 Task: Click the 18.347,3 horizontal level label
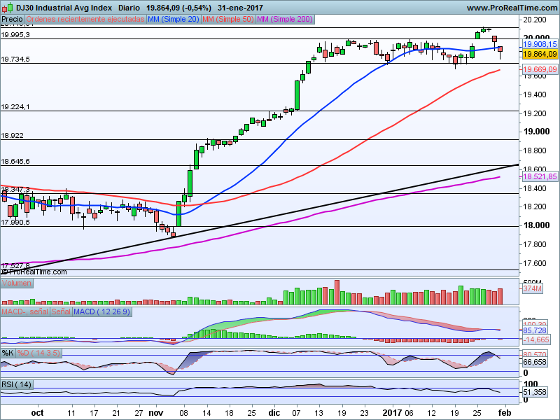click(15, 189)
